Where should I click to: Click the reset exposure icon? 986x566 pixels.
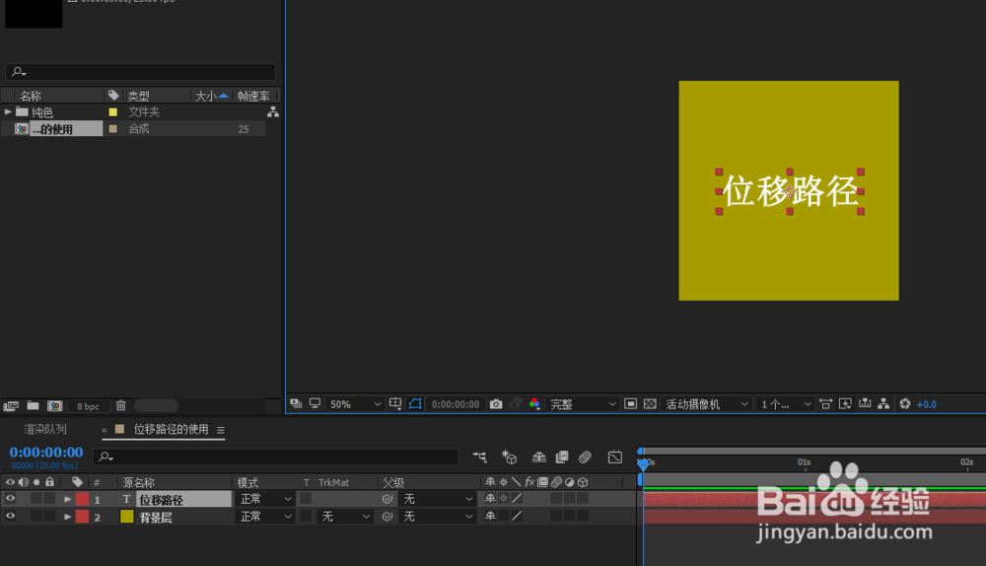(x=905, y=403)
